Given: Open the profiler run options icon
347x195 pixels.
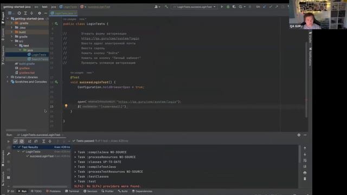Looking at the screenshot, I should (x=241, y=7).
